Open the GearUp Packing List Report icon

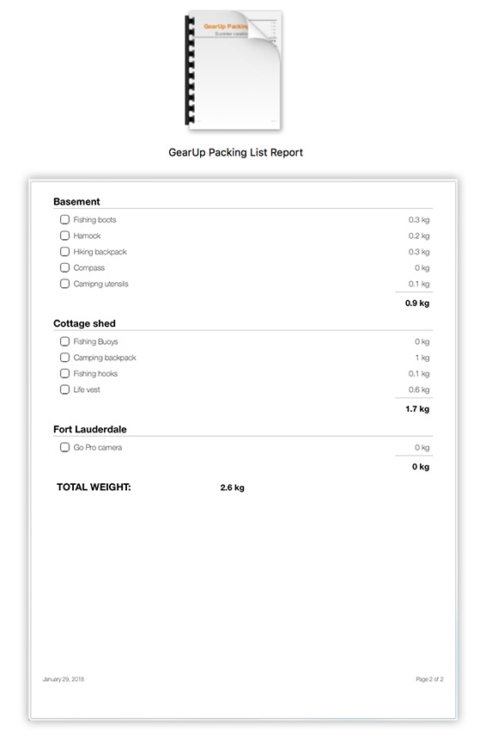(234, 70)
